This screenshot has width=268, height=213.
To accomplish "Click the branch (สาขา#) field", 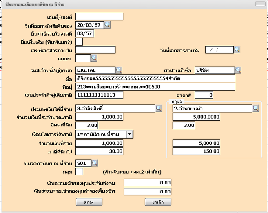I will point(204,95).
